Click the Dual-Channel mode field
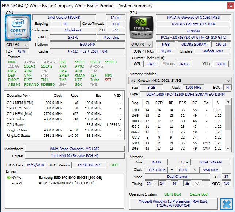The image size is (235, 212). (x=177, y=177)
